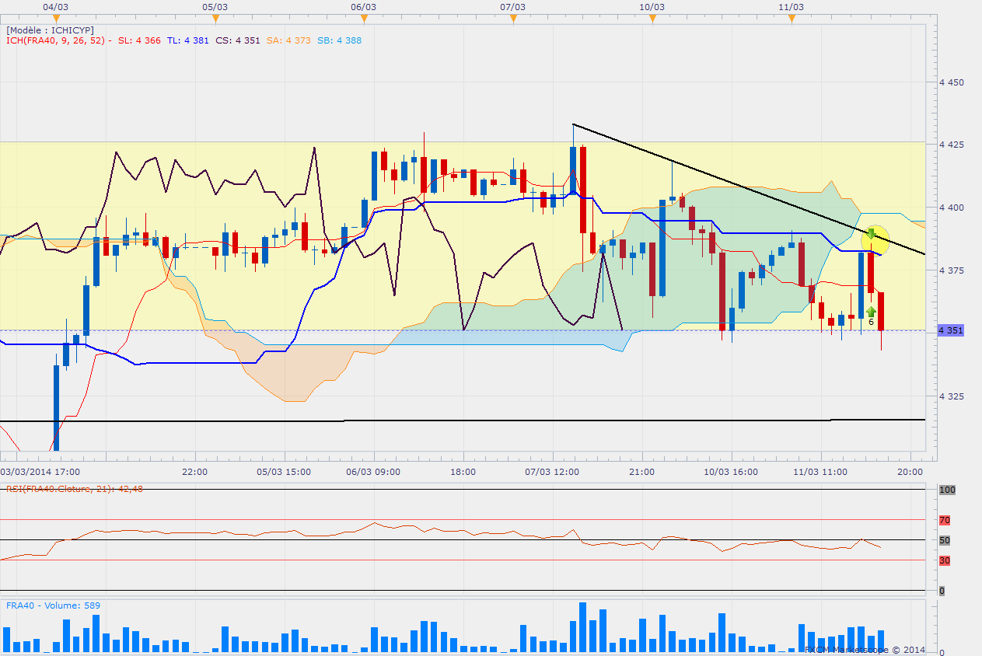Screen dimensions: 982x656
Task: Click the RSI scale value 50
Action: pyautogui.click(x=944, y=540)
